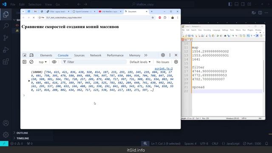Screen dimensions: 272x153
Task: Toggle VS Code secondary sidebar layout icon
Action: (x=243, y=4)
